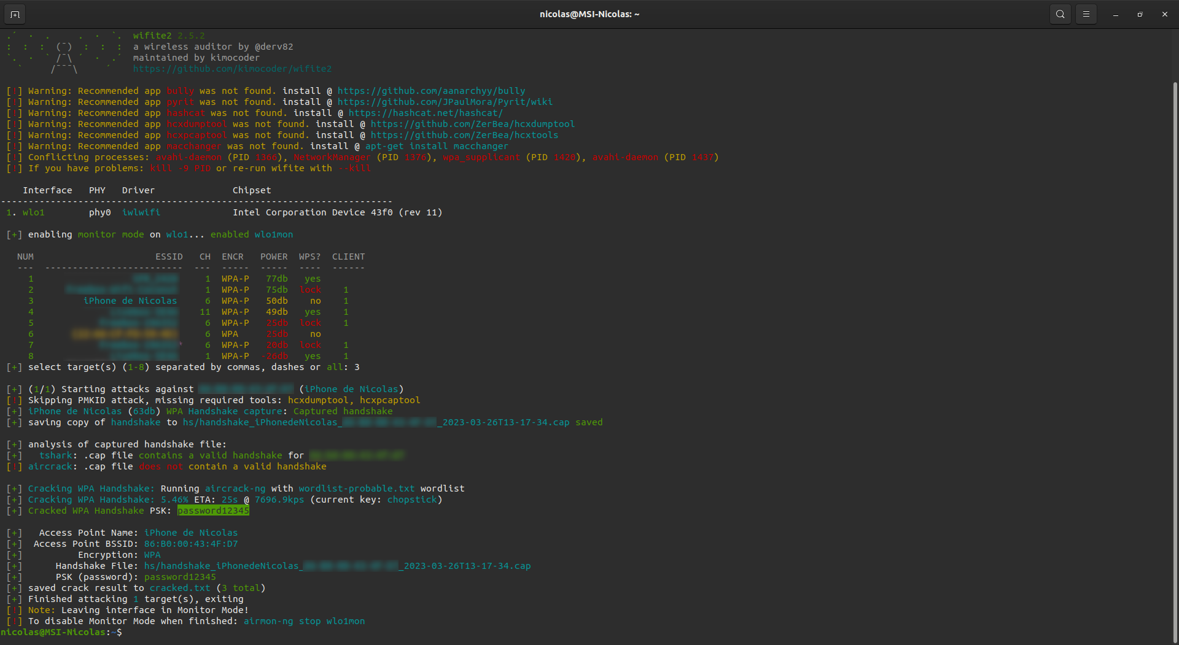Open the ZerBea hcxtools GitHub link
Screen dimensions: 1179x645
(x=464, y=135)
